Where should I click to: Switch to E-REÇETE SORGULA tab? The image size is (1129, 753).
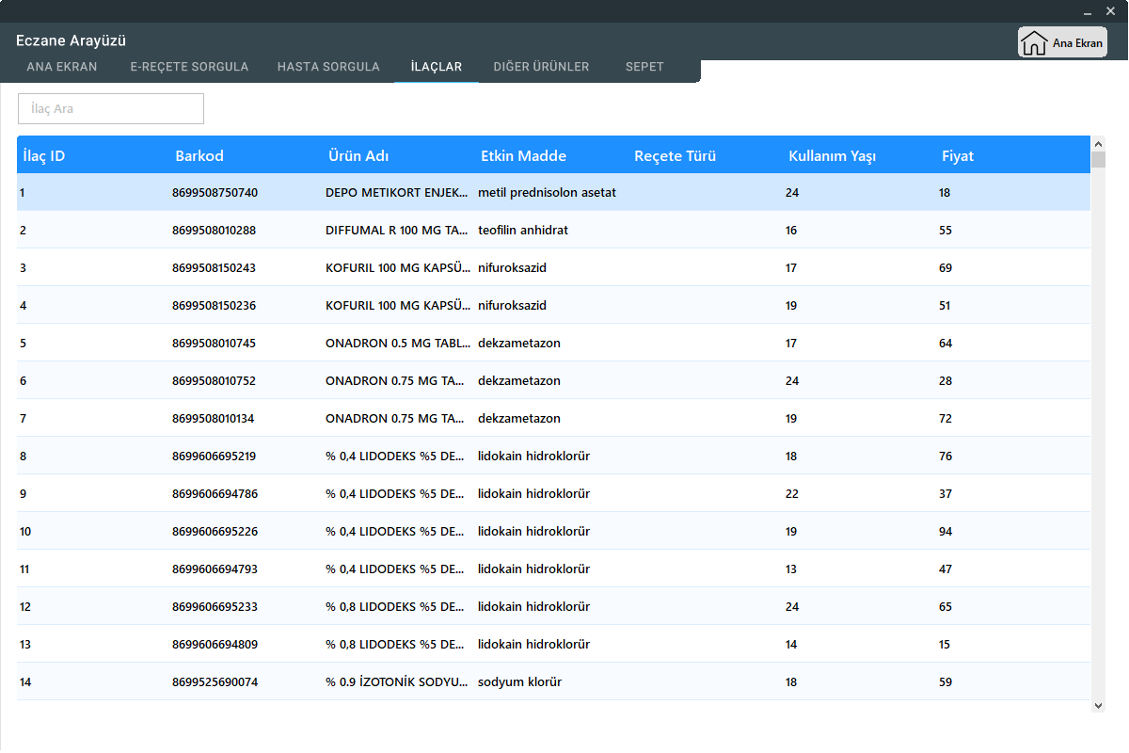coord(189,67)
